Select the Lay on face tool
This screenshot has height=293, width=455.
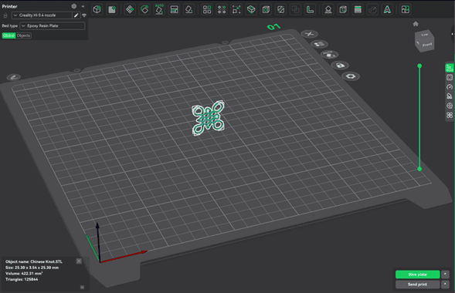(x=189, y=9)
